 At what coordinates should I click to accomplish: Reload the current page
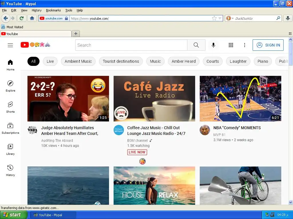(22, 18)
